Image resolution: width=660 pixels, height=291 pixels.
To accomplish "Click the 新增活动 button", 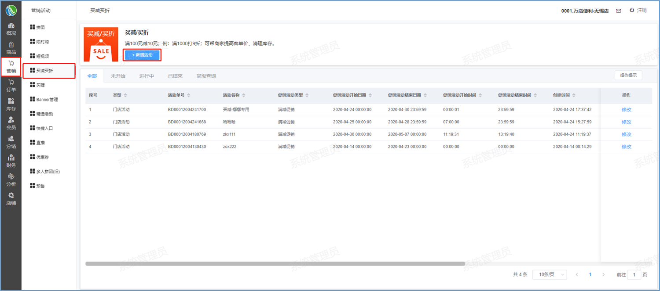I will [142, 55].
